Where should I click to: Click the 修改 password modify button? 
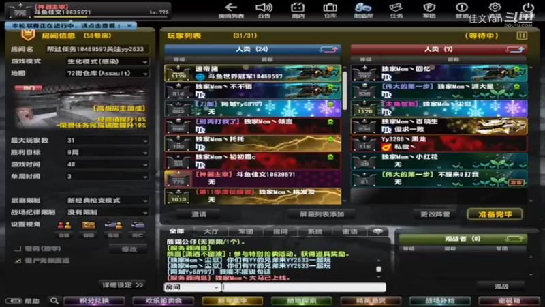coord(129,249)
